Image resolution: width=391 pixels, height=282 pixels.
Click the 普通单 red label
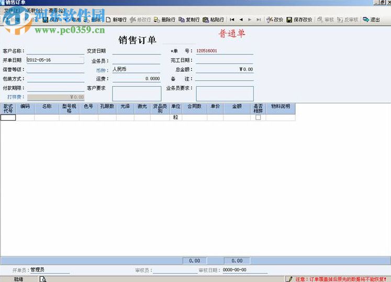point(232,33)
